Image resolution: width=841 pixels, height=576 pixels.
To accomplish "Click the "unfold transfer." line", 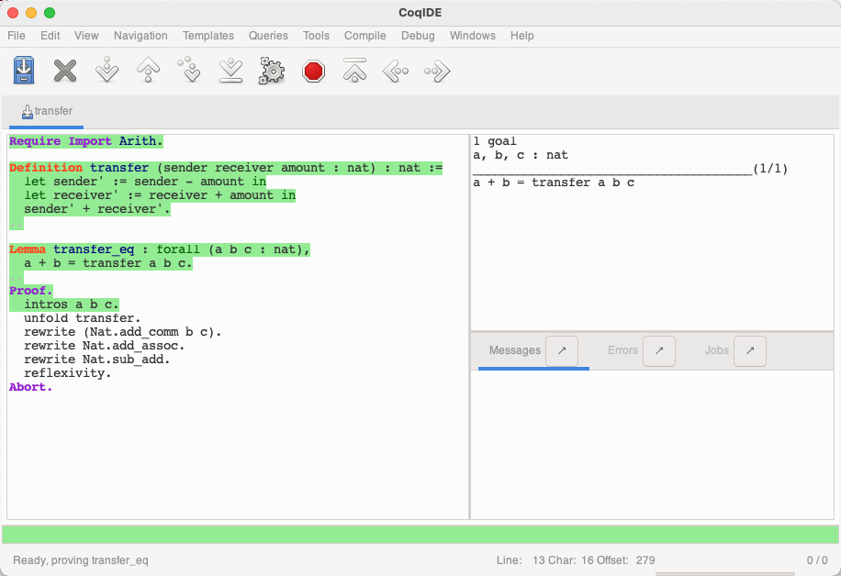I will click(82, 318).
